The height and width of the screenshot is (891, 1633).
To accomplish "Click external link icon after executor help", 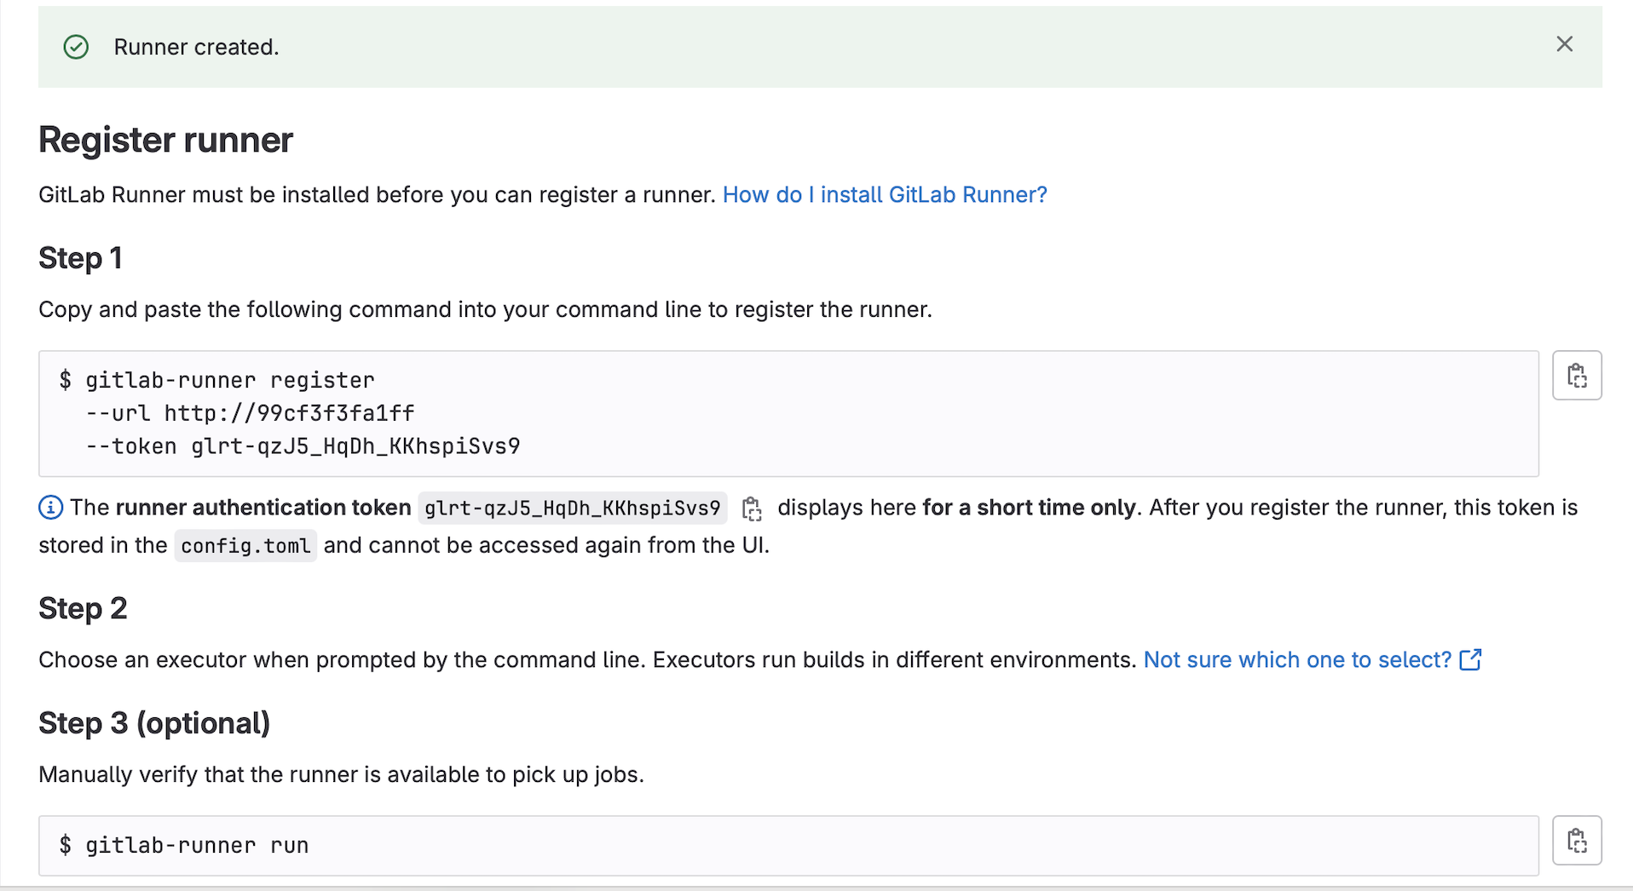I will [1470, 660].
